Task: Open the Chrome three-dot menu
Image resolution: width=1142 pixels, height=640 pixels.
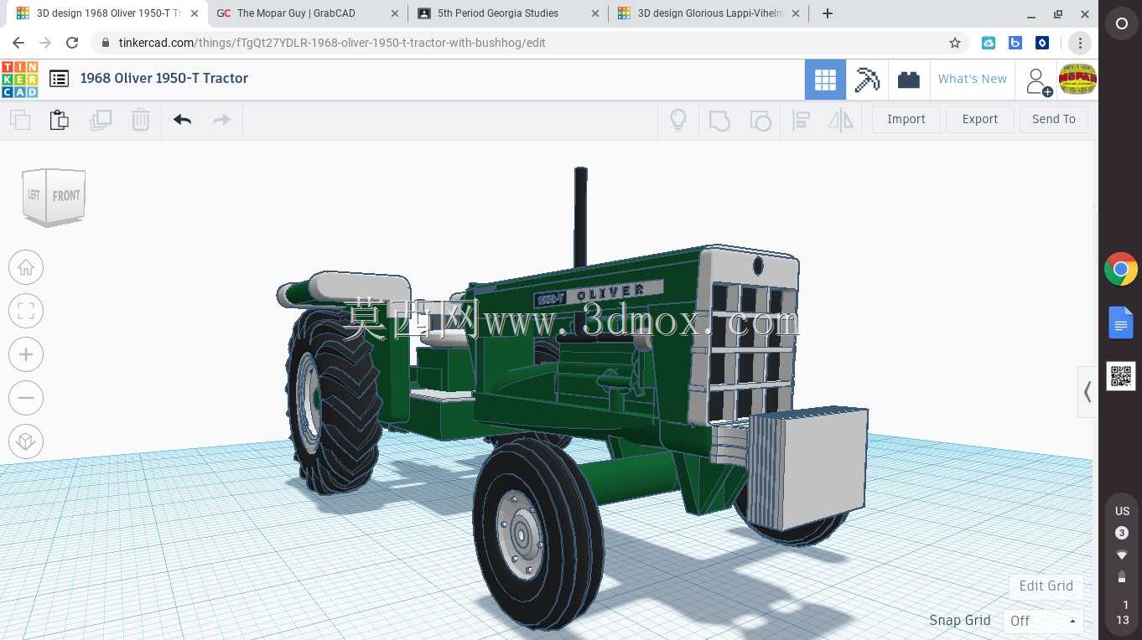Action: click(x=1080, y=43)
